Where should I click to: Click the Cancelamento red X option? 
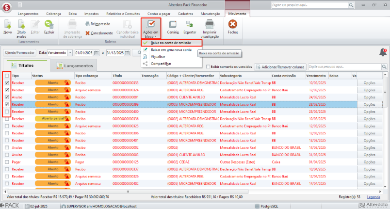point(99,33)
